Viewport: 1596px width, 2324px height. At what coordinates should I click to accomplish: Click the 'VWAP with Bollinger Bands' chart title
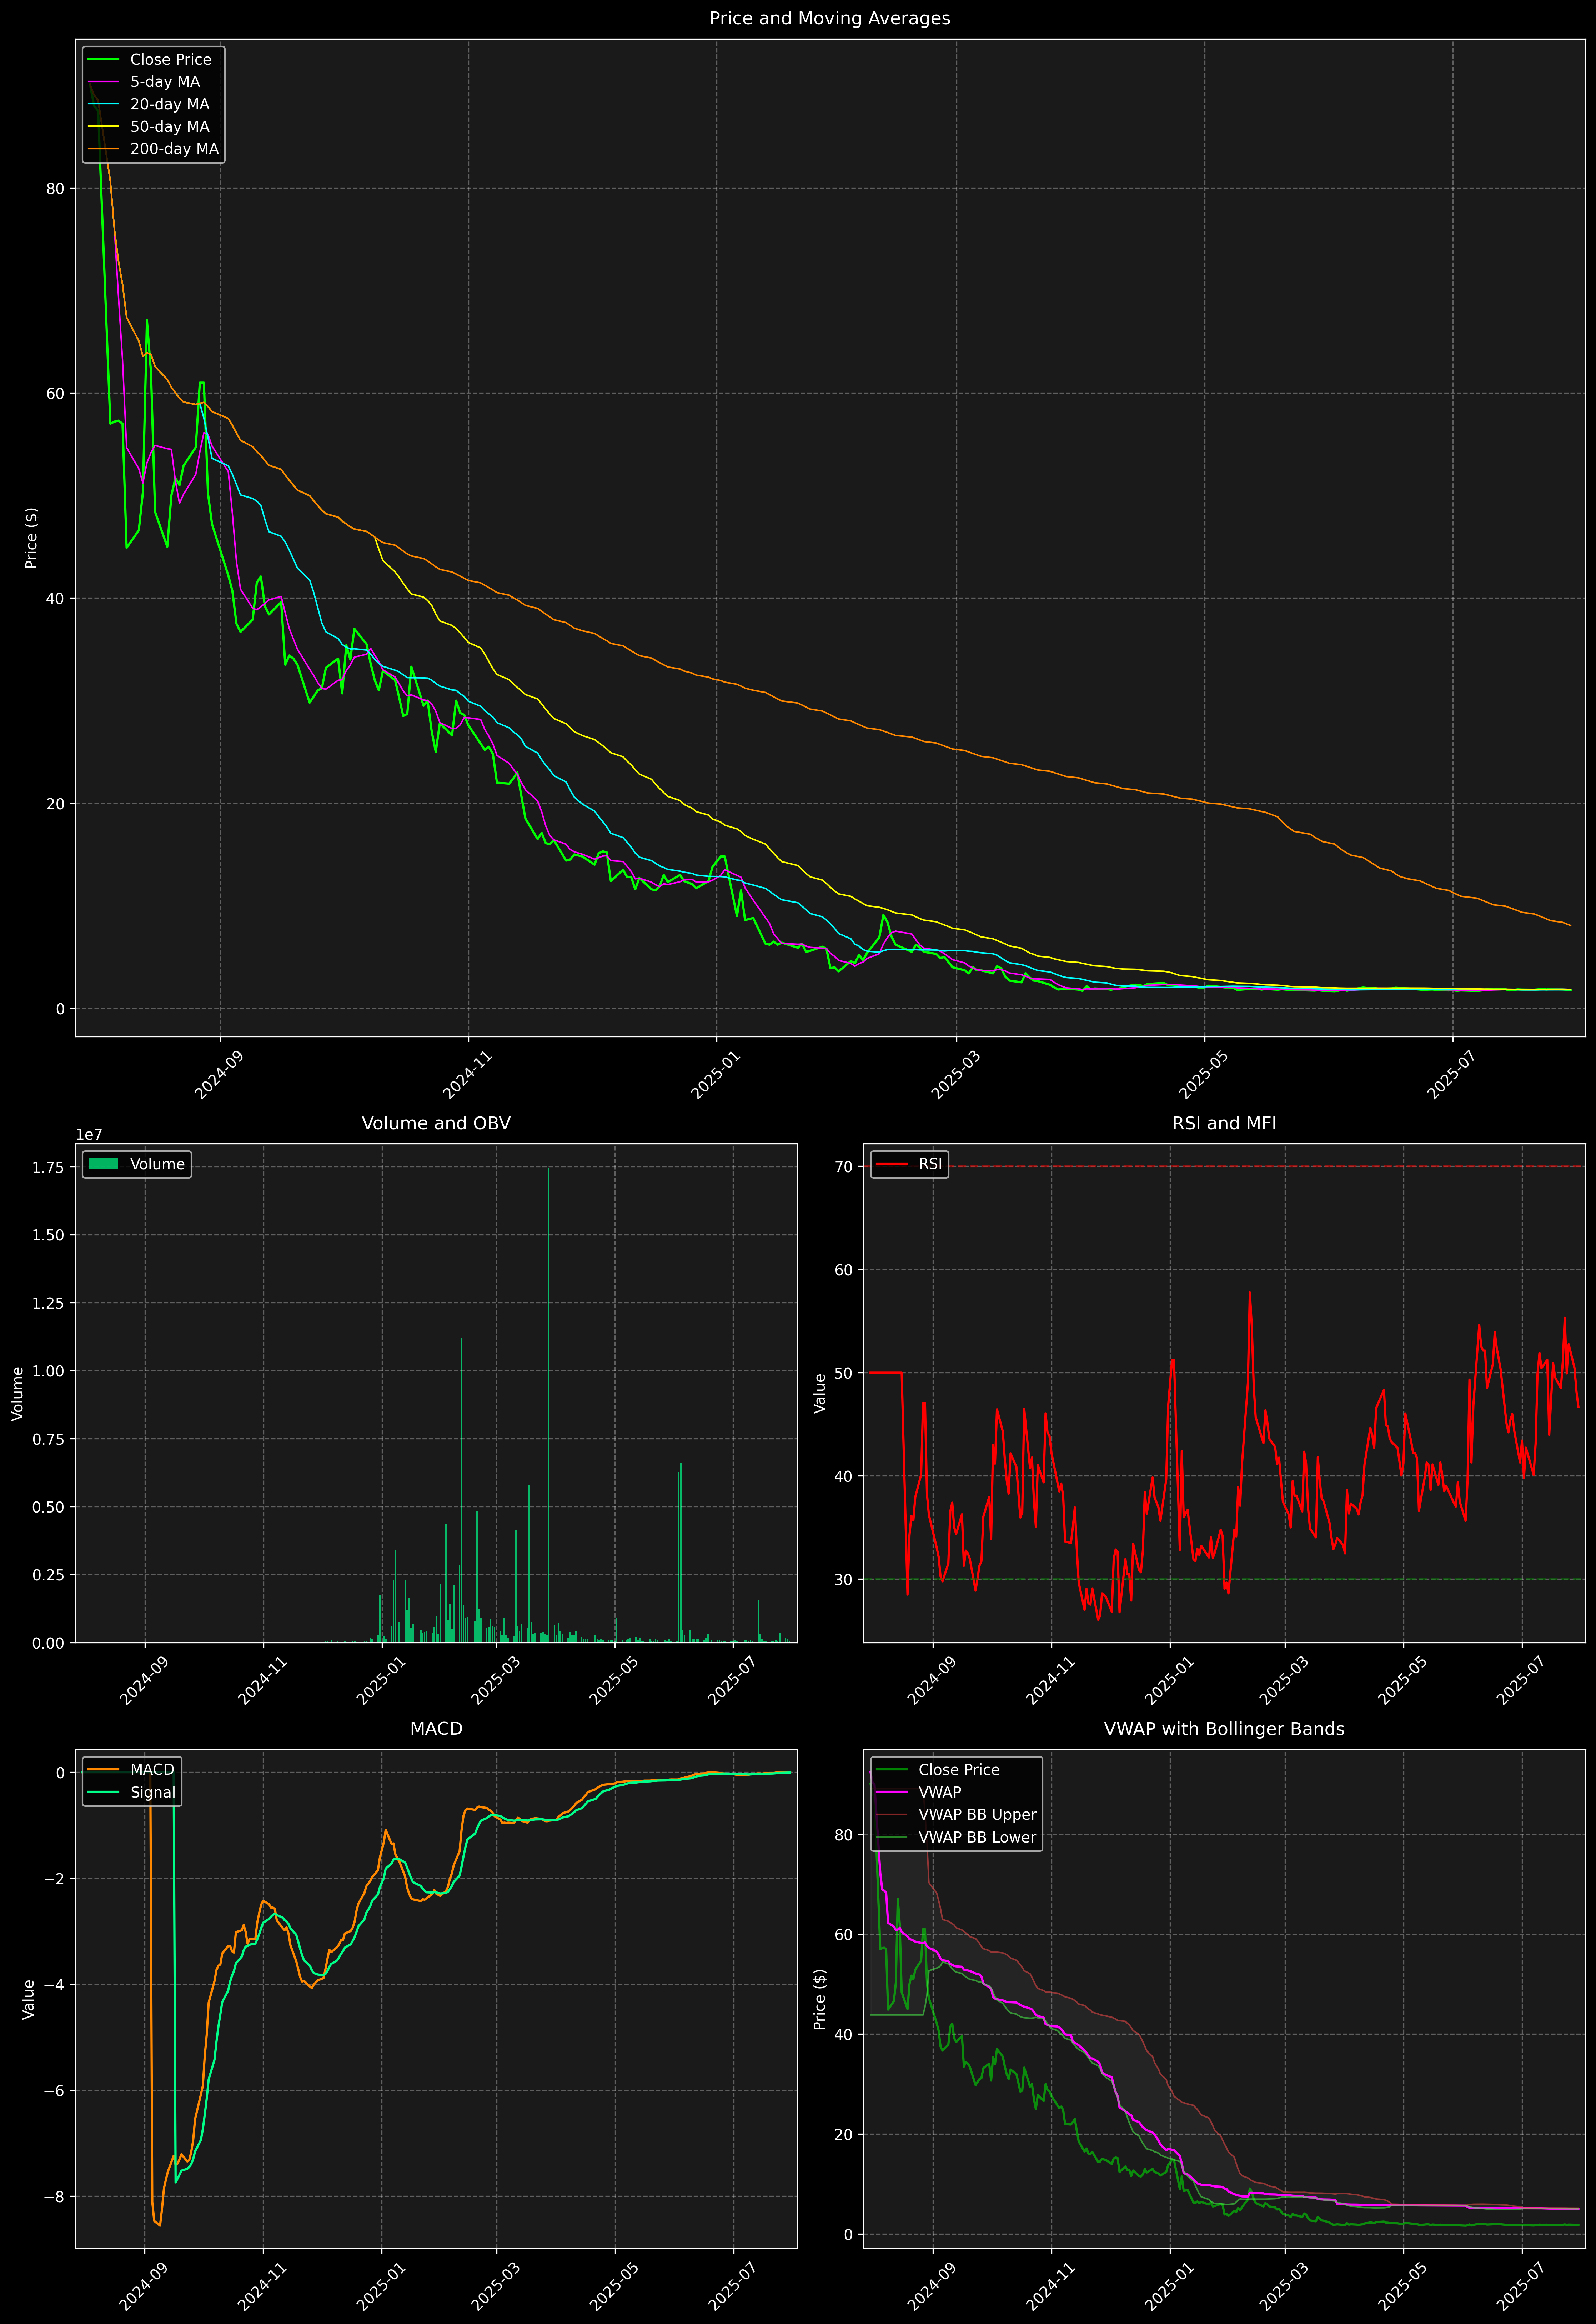tap(1224, 1729)
